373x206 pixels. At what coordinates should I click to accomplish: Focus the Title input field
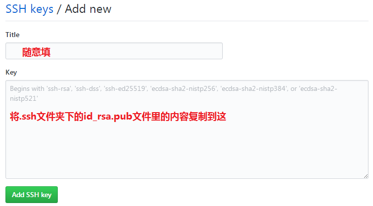(114, 51)
